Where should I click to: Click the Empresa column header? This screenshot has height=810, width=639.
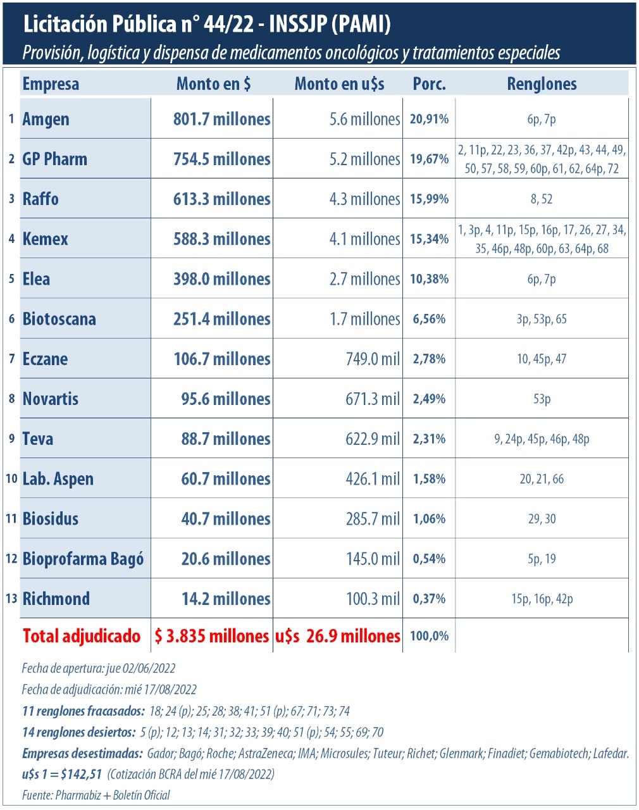pos(51,84)
